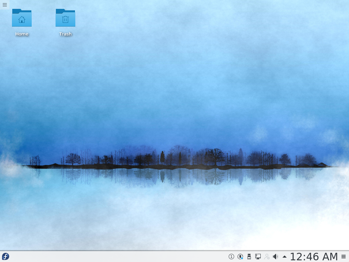Open the wired network tray icon
This screenshot has height=262, width=349.
tap(258, 257)
